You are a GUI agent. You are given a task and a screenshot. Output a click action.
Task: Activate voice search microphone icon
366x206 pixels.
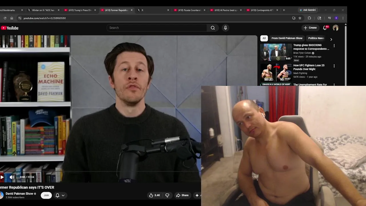click(x=225, y=28)
